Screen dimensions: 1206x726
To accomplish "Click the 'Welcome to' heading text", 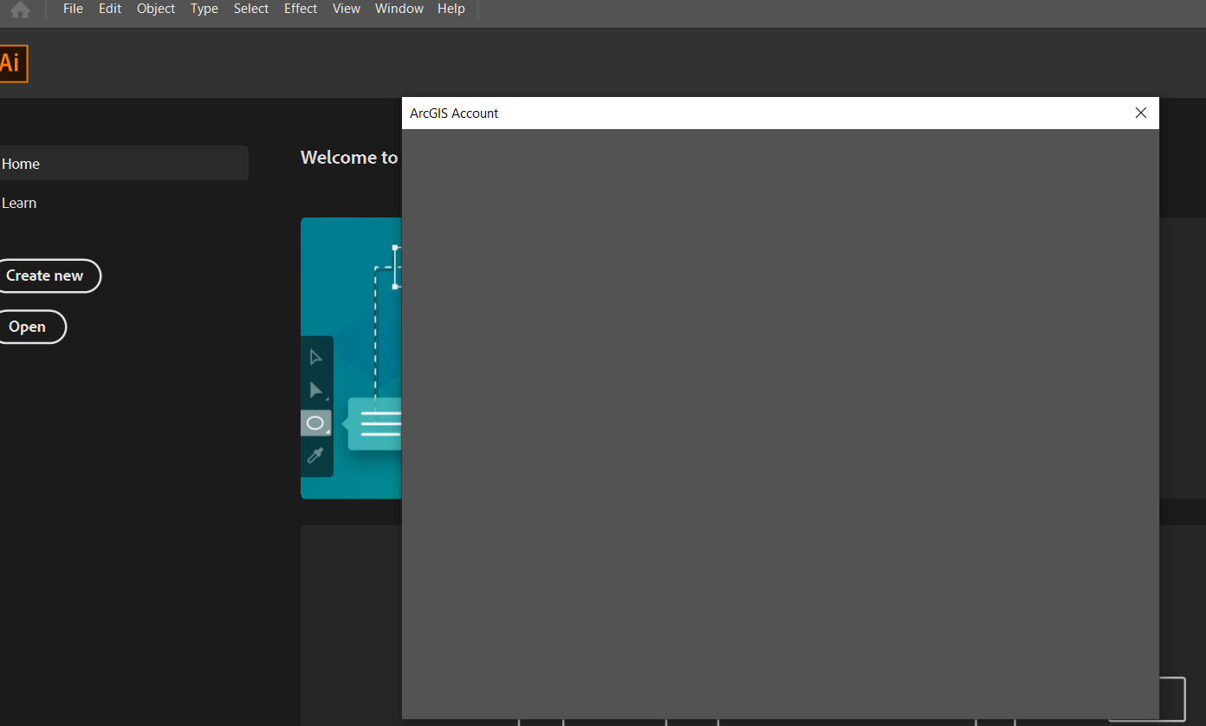I will pos(349,158).
